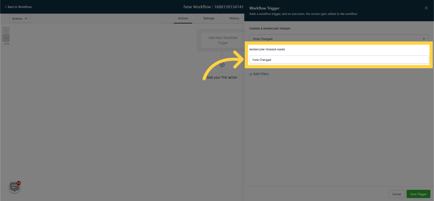
Task: Expand the Note Changed trigger chevron
Action: coord(424,38)
